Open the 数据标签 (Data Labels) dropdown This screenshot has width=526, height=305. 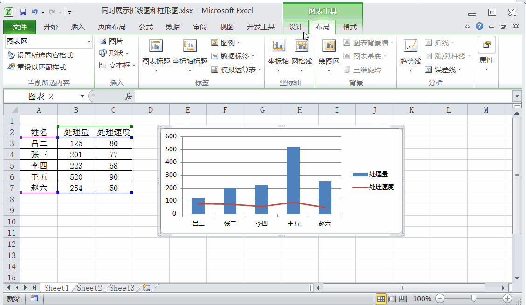232,56
